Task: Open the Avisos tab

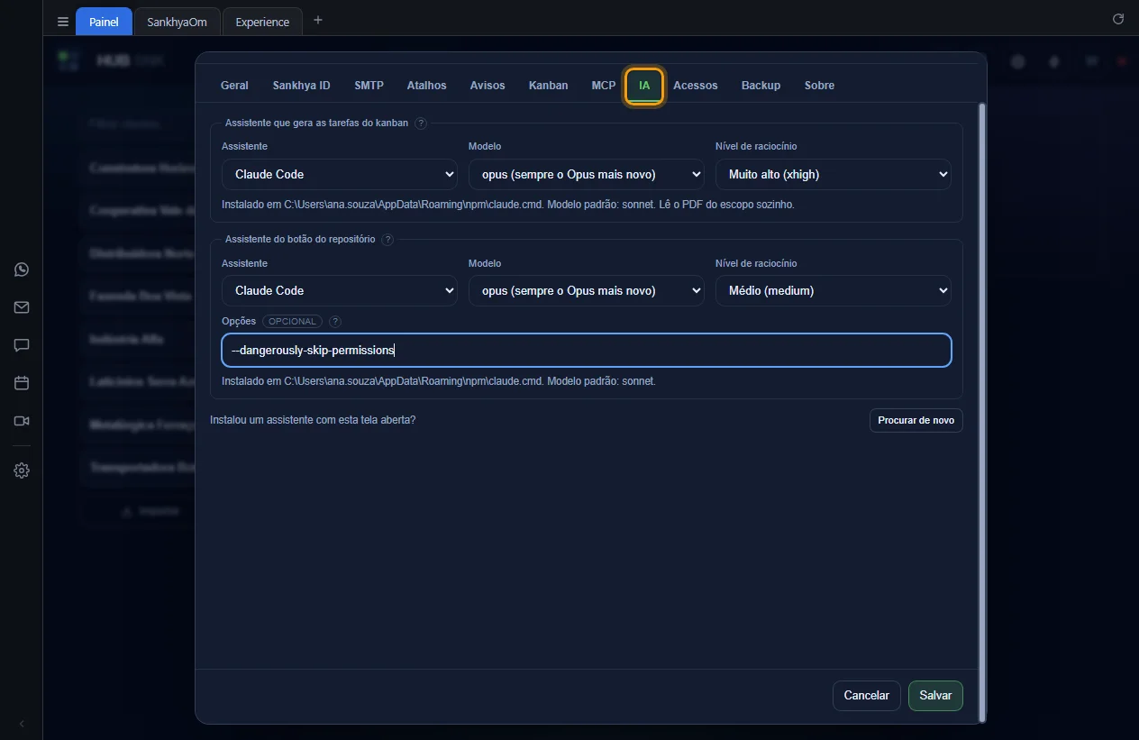Action: tap(487, 86)
